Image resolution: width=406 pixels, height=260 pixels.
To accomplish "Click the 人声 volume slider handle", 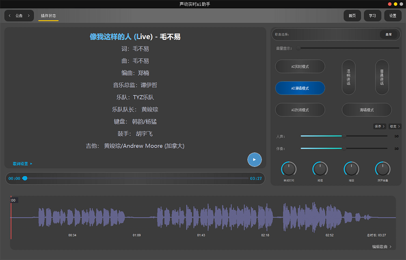I will point(344,136).
